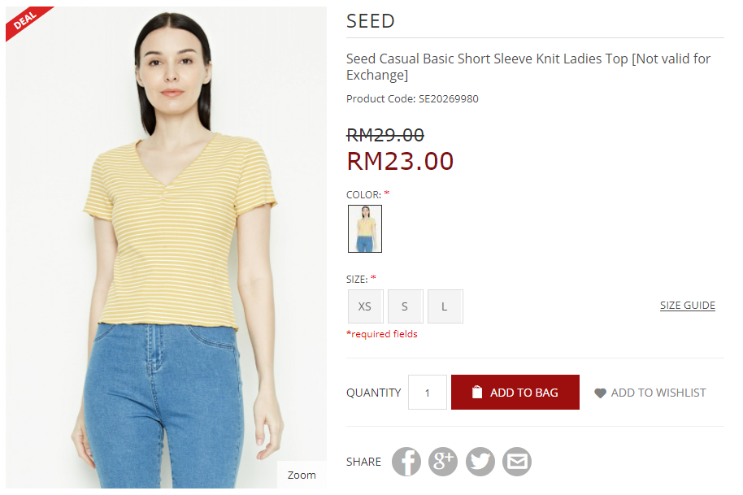
Task: Select the yellow striped color swatch
Action: click(365, 228)
